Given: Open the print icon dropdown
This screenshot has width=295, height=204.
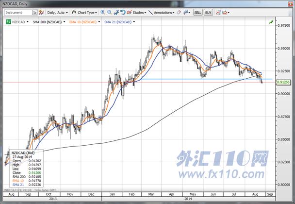Looking at the screenshot, I should [226, 13].
